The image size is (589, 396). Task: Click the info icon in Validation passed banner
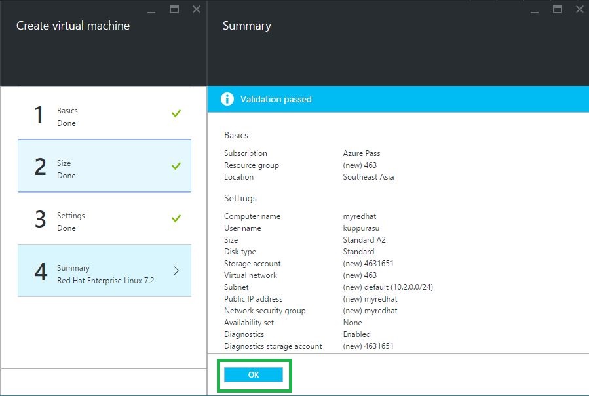point(227,99)
